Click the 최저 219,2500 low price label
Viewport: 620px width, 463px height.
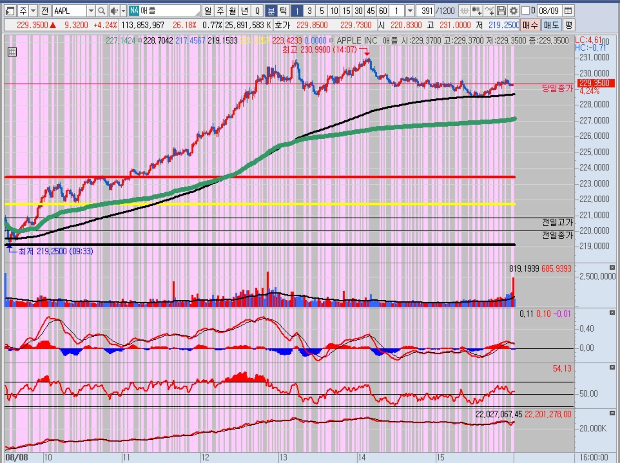pos(56,251)
